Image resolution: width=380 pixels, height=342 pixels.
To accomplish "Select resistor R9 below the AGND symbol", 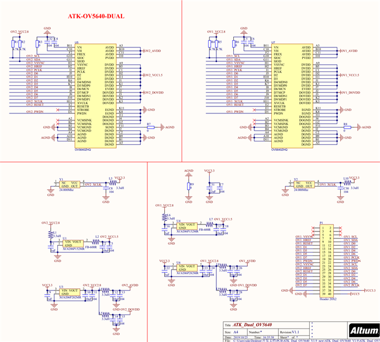I will (x=189, y=186).
